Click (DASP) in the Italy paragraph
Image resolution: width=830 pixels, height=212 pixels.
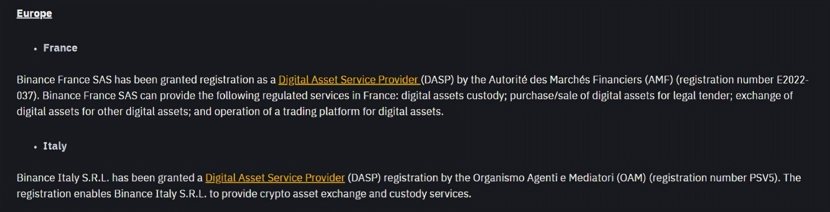(364, 178)
